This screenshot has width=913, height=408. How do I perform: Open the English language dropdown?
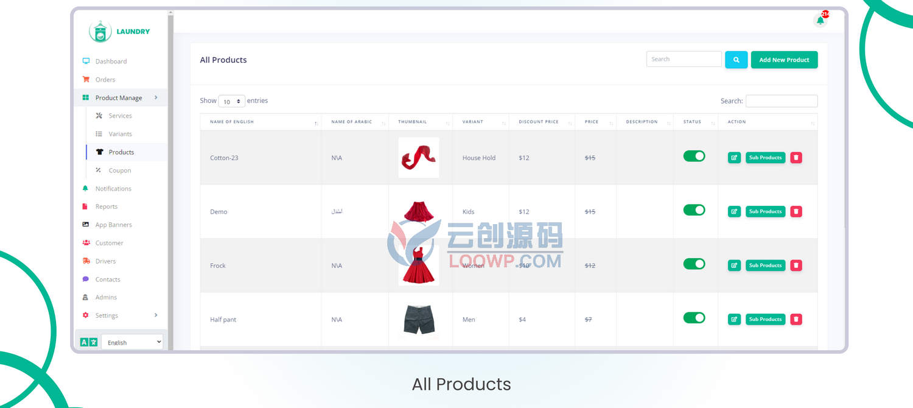(x=132, y=342)
